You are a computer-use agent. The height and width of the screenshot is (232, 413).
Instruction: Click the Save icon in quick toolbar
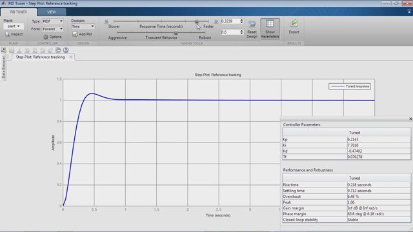tap(12, 50)
